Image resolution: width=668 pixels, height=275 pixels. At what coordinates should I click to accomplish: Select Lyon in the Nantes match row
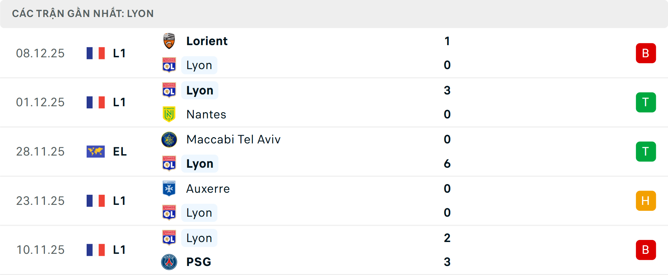click(200, 90)
